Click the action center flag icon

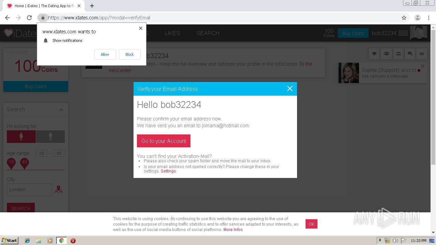[x=403, y=241]
